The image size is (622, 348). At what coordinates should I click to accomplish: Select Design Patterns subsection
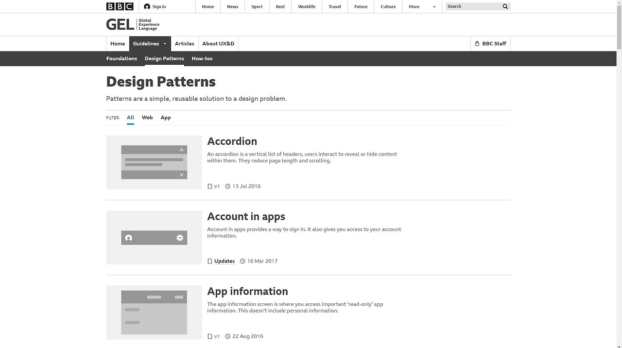click(164, 58)
